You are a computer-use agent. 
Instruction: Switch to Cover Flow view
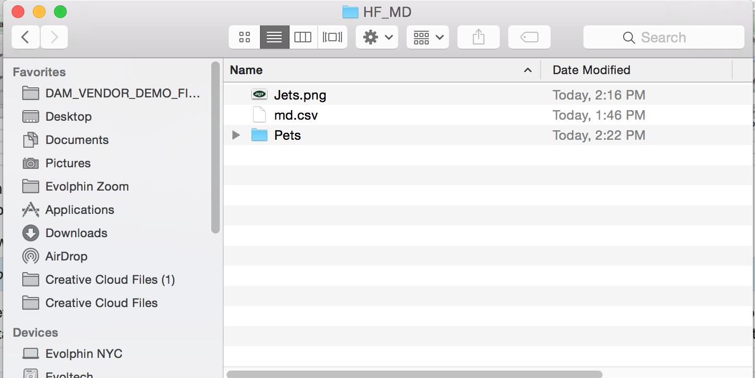tap(332, 37)
